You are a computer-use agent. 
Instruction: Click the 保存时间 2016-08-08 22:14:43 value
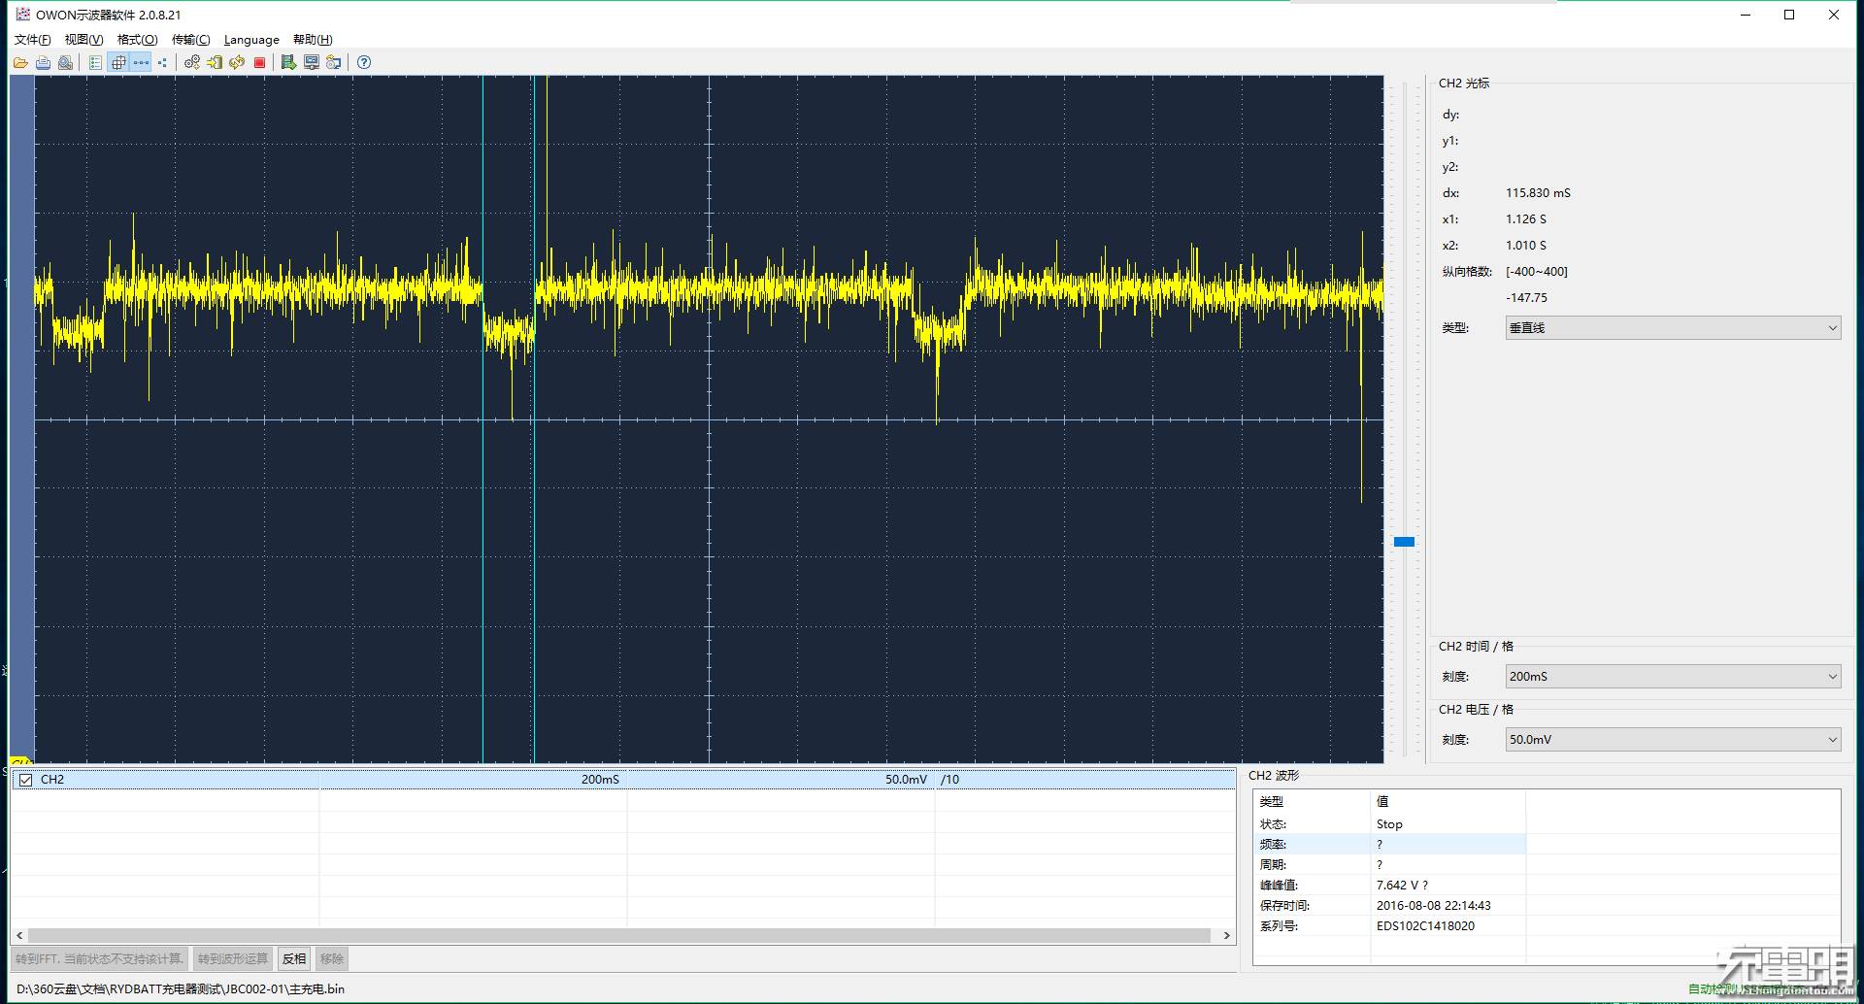click(1433, 906)
